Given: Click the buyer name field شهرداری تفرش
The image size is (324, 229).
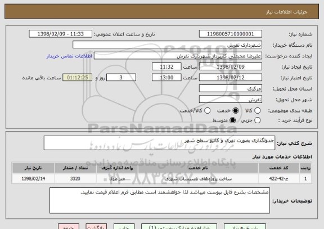Looking at the screenshot, I should (168, 45).
